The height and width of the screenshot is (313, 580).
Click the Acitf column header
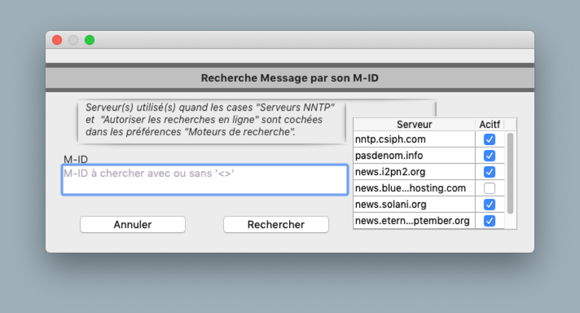click(x=489, y=124)
